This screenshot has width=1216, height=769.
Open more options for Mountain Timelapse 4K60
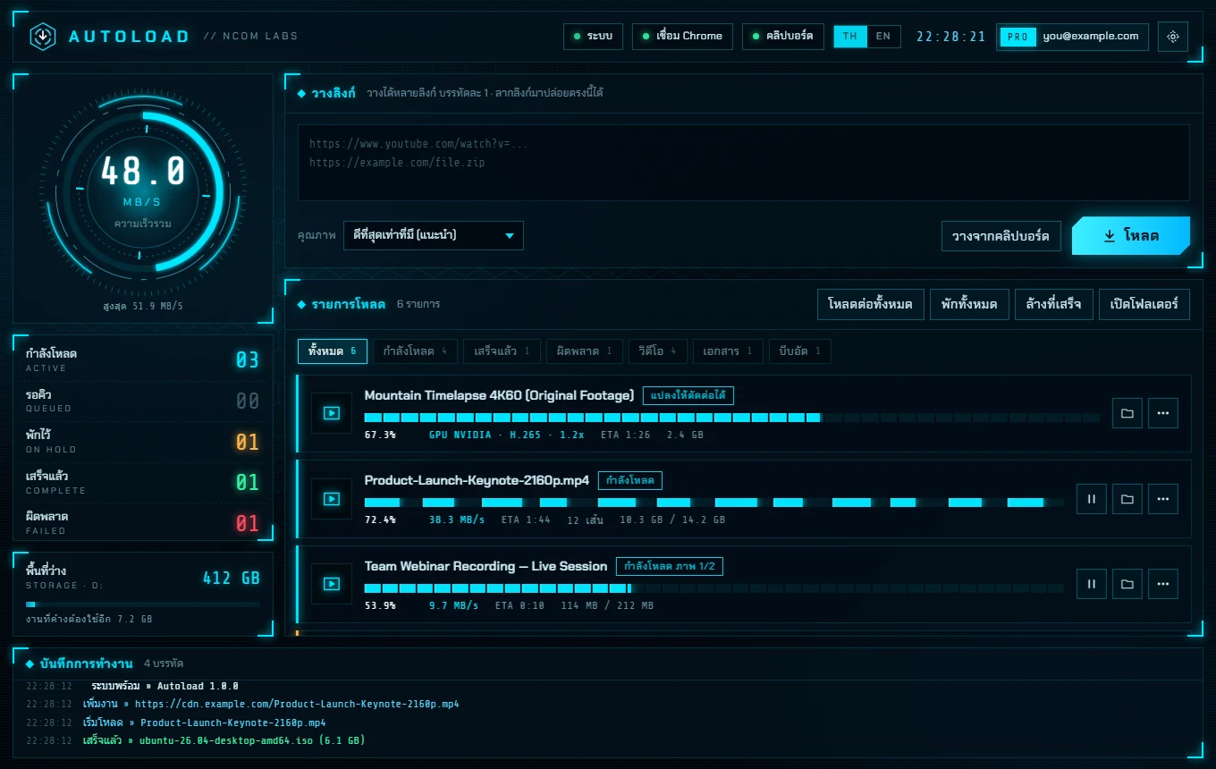pyautogui.click(x=1163, y=413)
